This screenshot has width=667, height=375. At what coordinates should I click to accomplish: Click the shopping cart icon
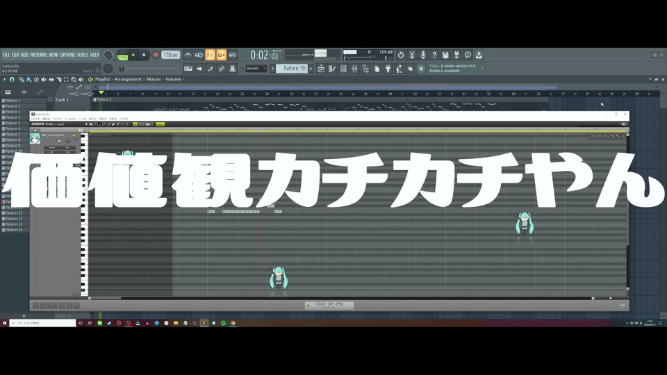(421, 69)
